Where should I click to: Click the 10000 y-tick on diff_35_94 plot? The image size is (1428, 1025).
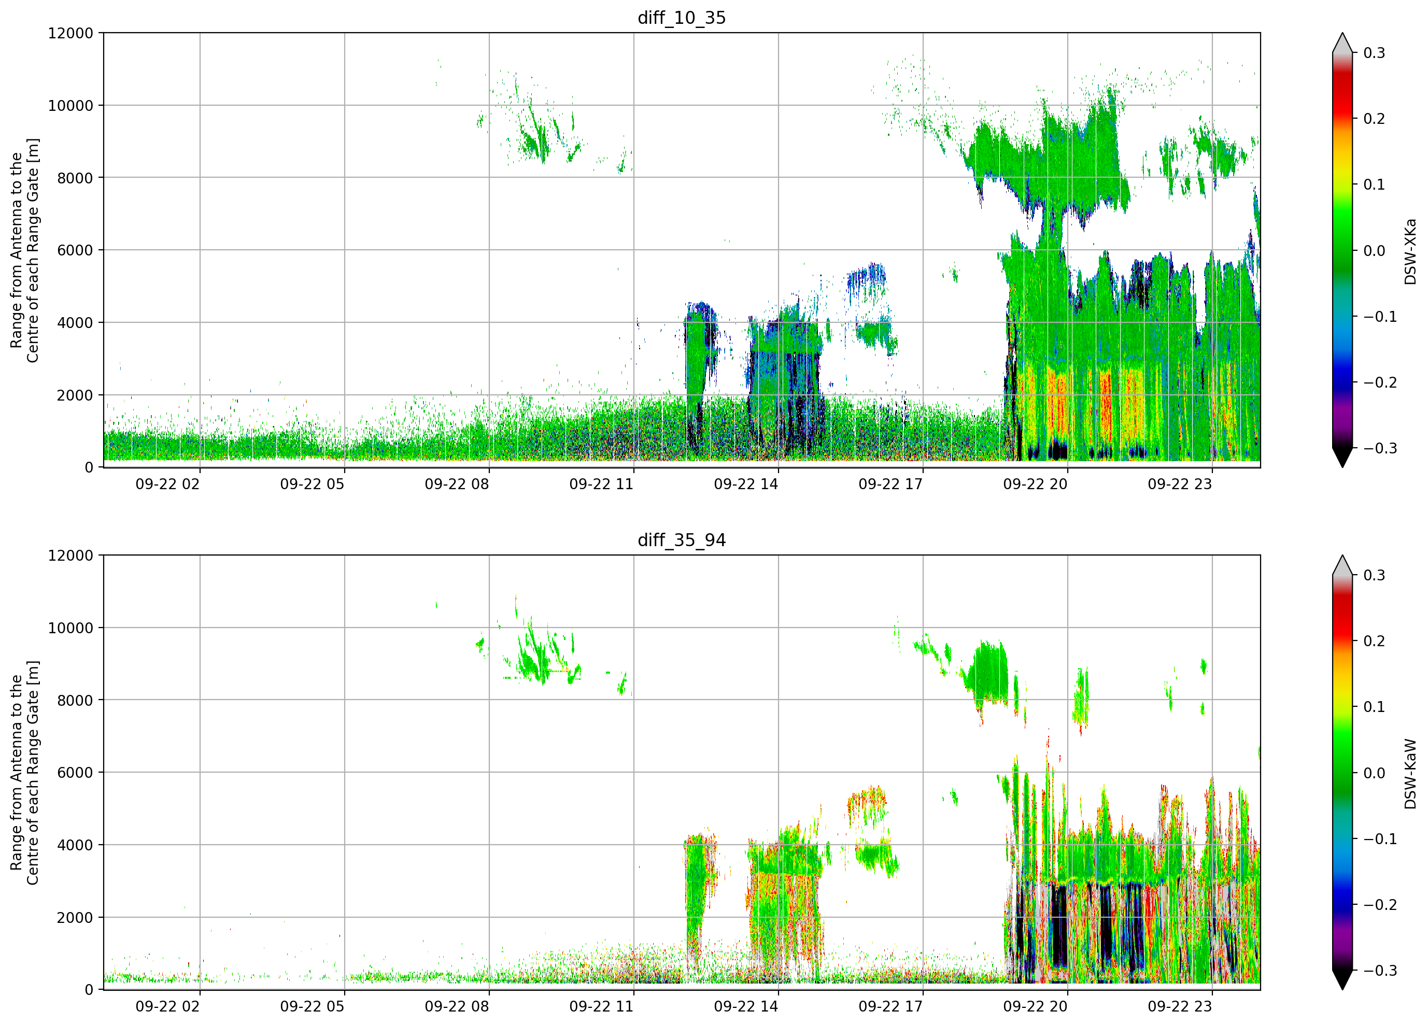pos(70,628)
